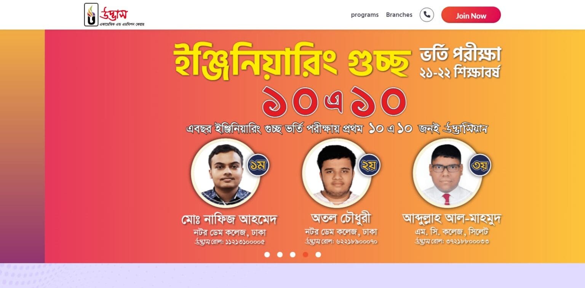Click the third-place student photo
The height and width of the screenshot is (288, 585).
click(447, 173)
